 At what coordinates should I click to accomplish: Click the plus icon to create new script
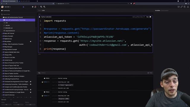(x=33, y=7)
